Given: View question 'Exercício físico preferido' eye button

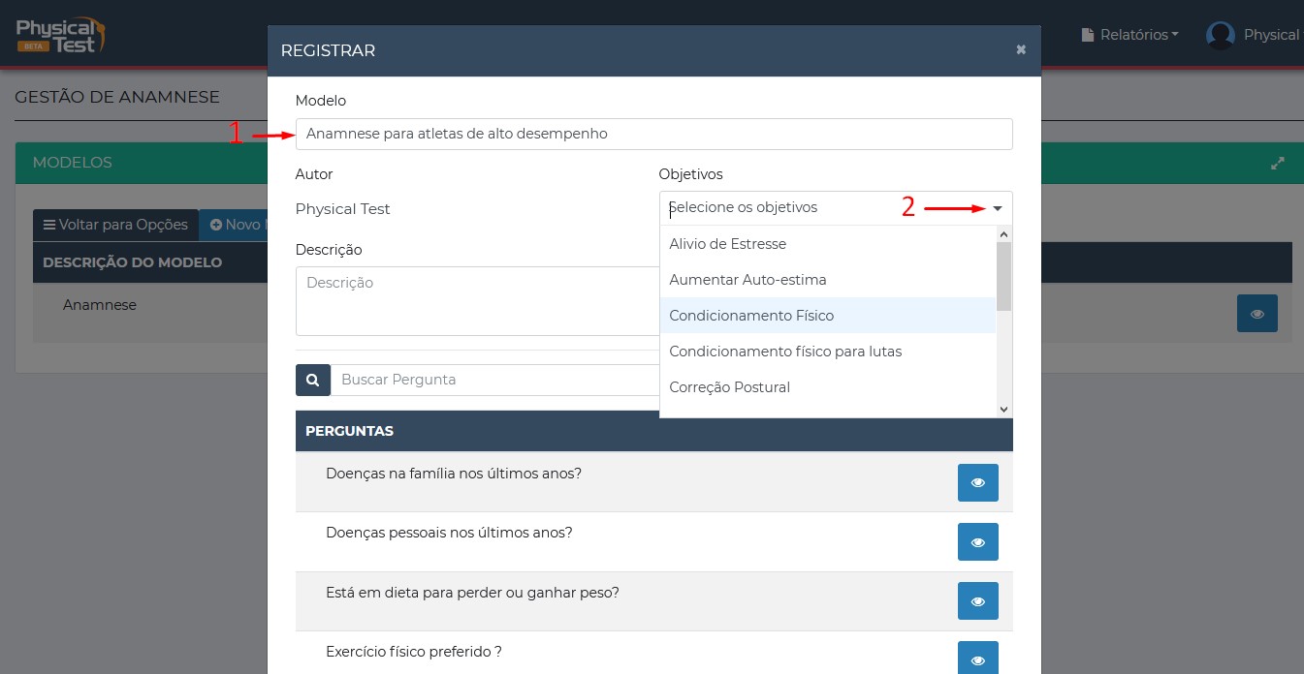Looking at the screenshot, I should pyautogui.click(x=977, y=659).
